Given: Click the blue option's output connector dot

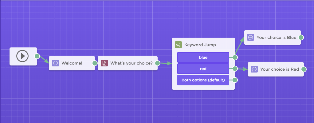Looking at the screenshot, I should (x=235, y=58).
